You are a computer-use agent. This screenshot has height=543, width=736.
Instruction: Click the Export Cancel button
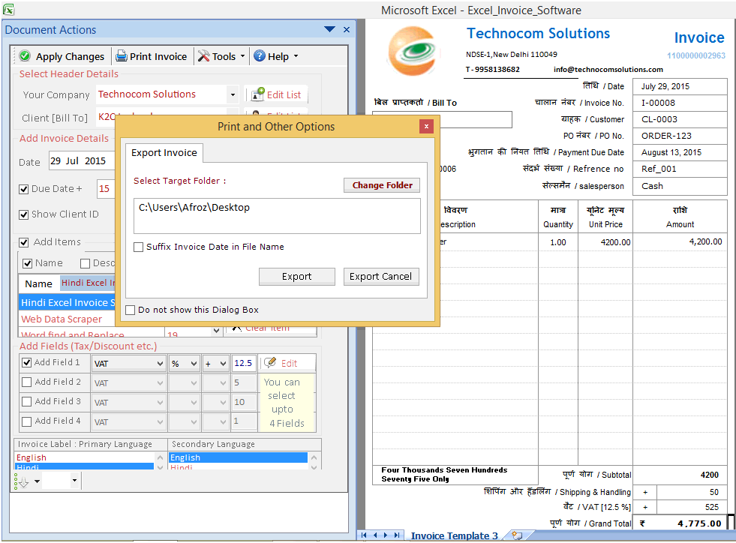click(x=381, y=276)
